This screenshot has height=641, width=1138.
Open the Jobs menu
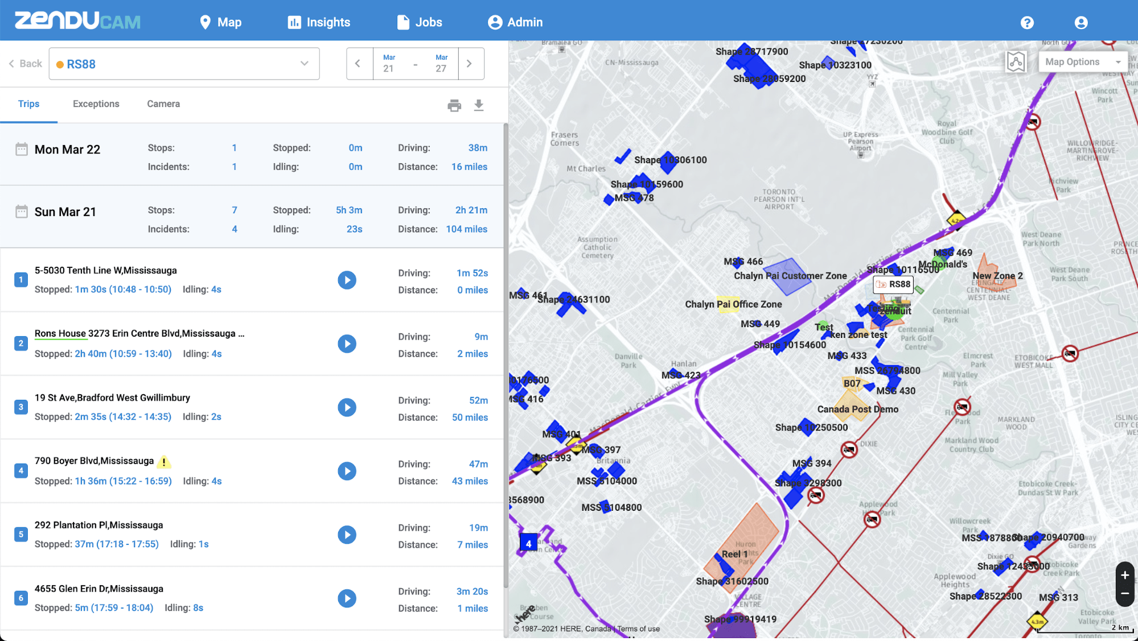point(419,22)
